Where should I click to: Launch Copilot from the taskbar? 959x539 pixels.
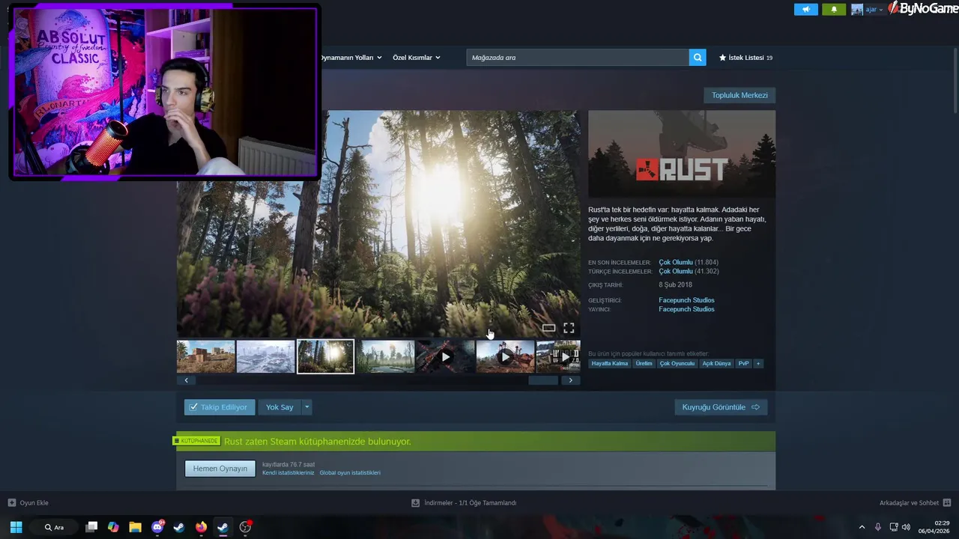tap(113, 527)
